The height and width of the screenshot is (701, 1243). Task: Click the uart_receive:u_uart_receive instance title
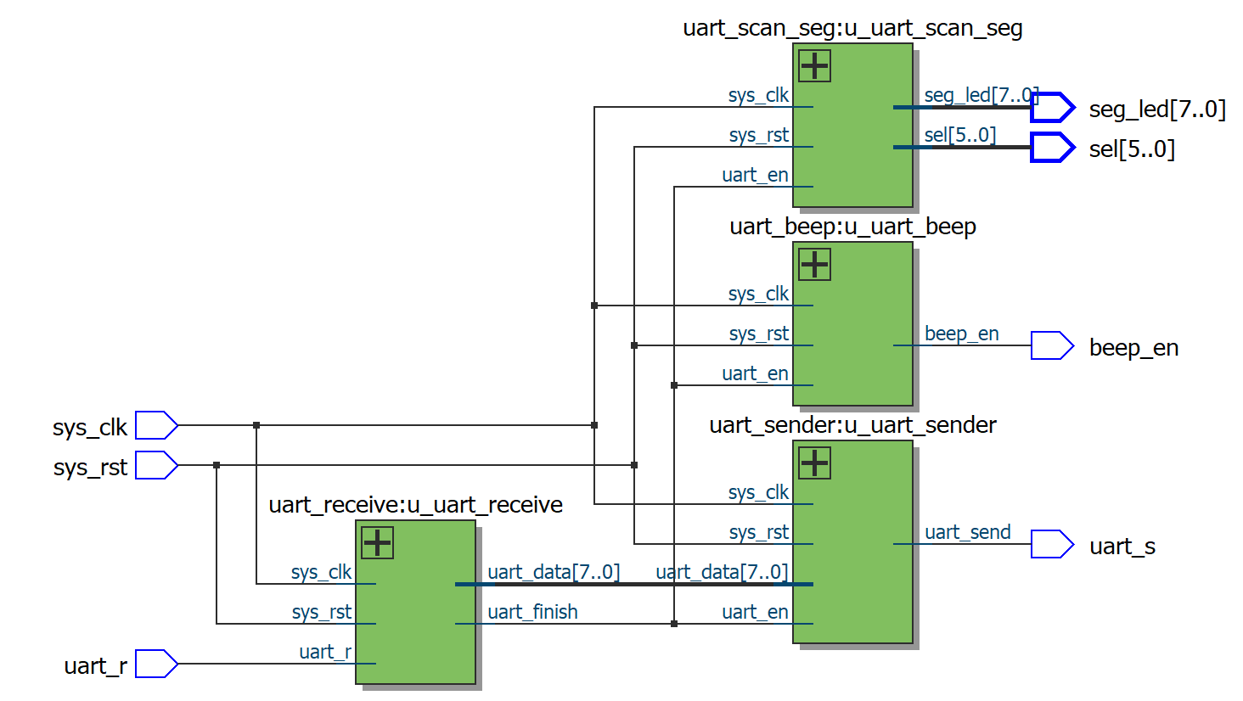(415, 505)
